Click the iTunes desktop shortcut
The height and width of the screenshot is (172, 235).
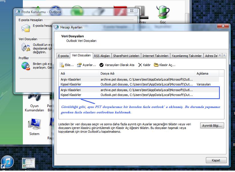tap(7, 162)
